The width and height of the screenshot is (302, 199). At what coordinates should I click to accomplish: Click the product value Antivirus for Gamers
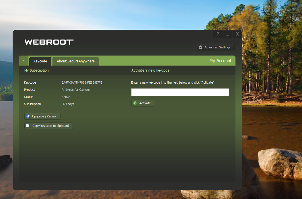click(x=75, y=90)
